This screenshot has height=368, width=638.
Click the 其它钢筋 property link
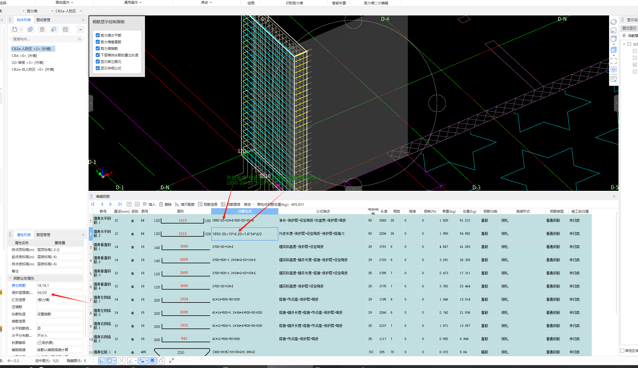(x=19, y=286)
